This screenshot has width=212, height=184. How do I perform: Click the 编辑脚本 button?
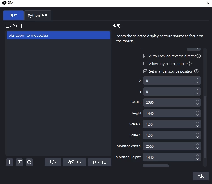click(74, 162)
